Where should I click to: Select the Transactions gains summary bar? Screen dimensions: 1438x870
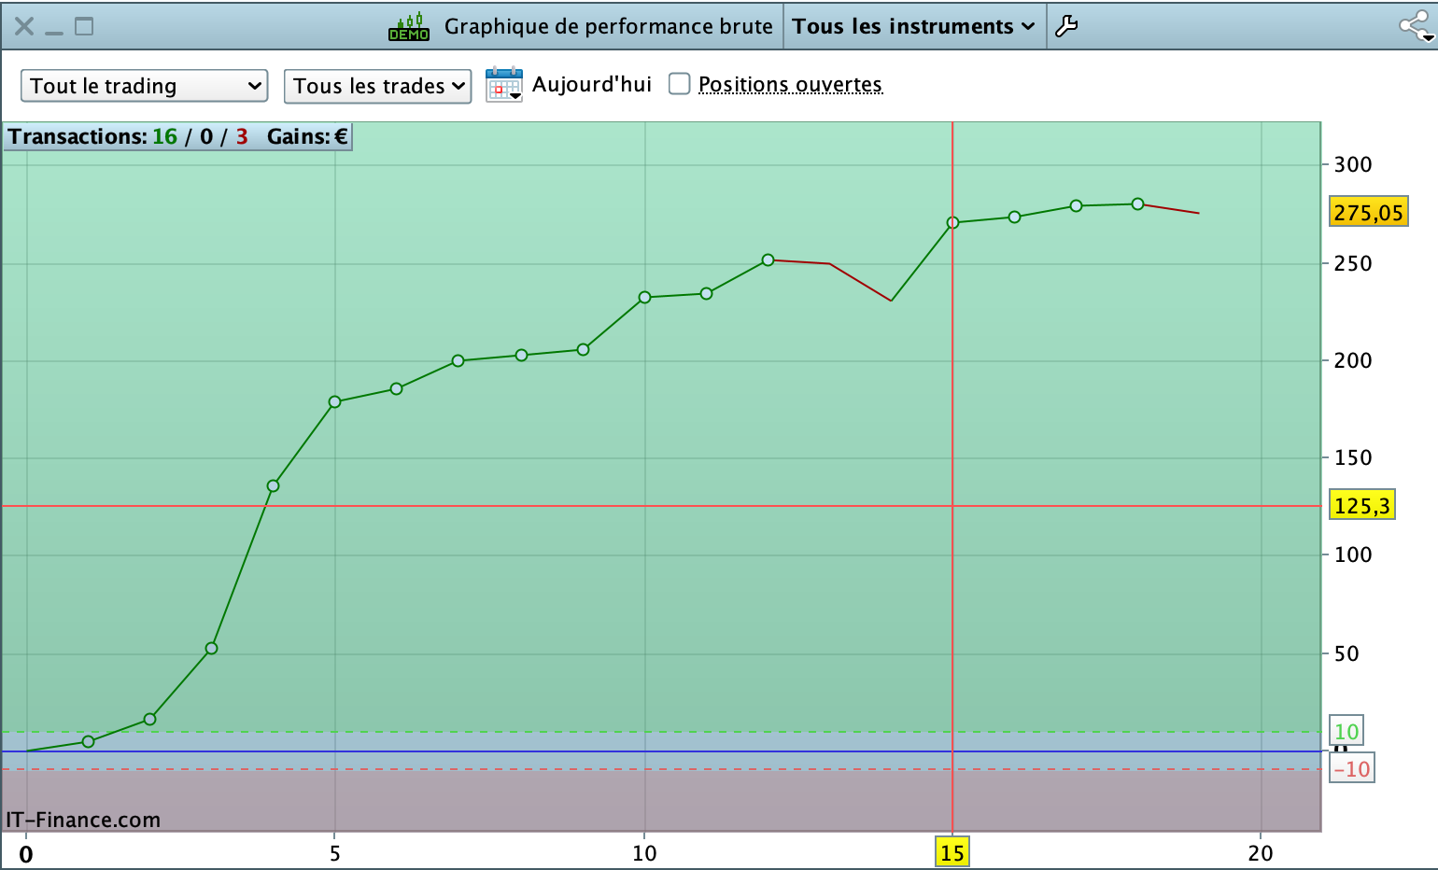pyautogui.click(x=178, y=136)
